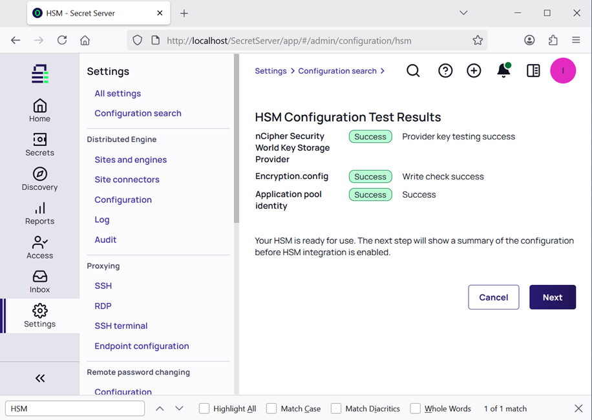Open All settings link
The height and width of the screenshot is (420, 592).
[118, 93]
